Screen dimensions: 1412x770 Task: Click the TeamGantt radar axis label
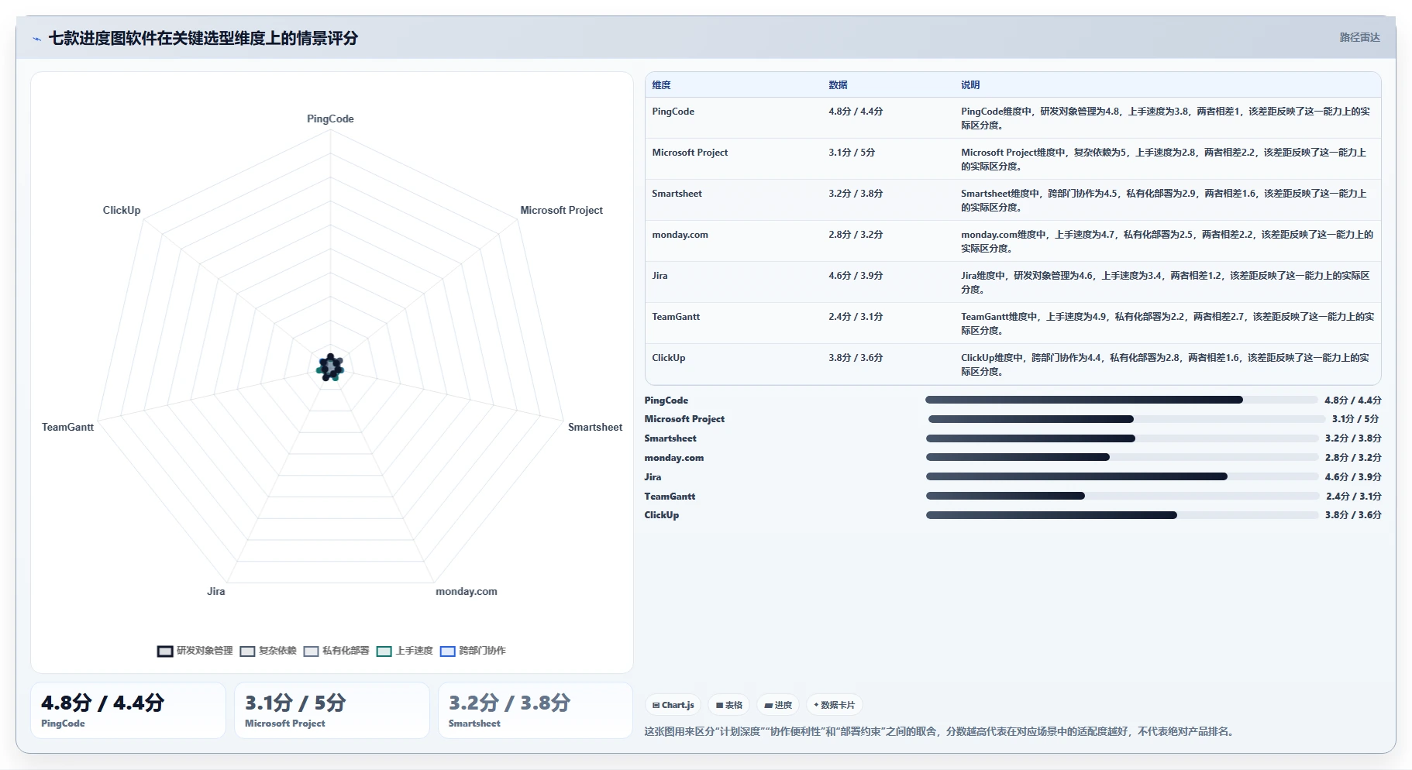pyautogui.click(x=67, y=427)
